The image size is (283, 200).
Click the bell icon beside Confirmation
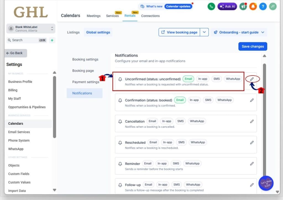(x=120, y=100)
